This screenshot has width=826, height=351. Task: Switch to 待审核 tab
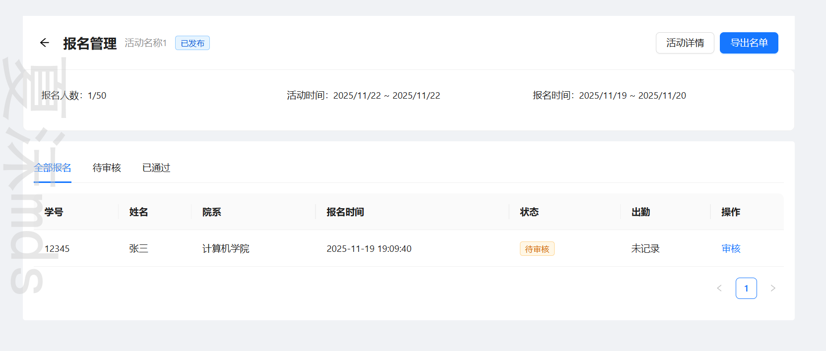coord(107,168)
